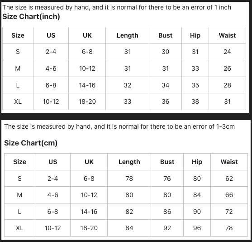This screenshot has width=252, height=242.
Task: Click the Hip value 96 in cm chart
Action: point(197,228)
